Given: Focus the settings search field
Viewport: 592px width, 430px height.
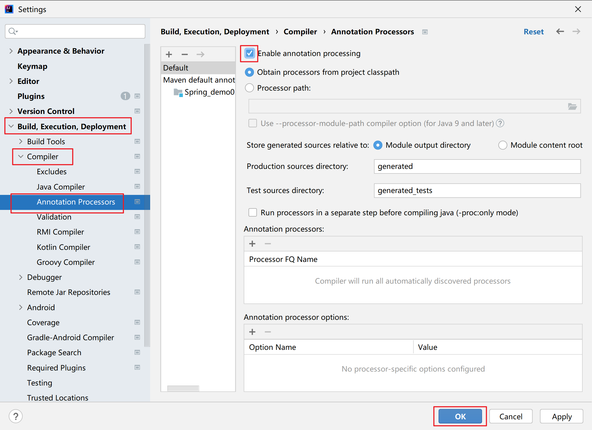Looking at the screenshot, I should [x=75, y=31].
